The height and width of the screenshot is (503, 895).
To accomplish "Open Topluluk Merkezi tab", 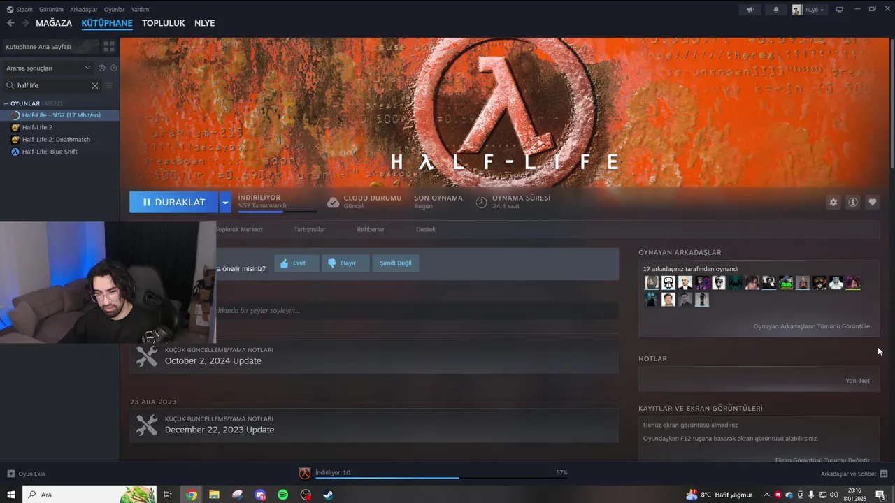I will (x=238, y=229).
